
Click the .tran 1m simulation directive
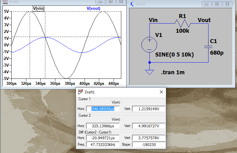coord(173,72)
